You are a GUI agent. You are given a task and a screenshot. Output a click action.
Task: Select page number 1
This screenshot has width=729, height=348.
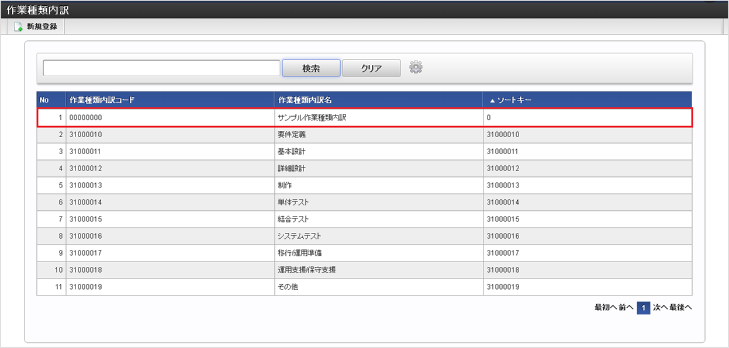pyautogui.click(x=644, y=308)
